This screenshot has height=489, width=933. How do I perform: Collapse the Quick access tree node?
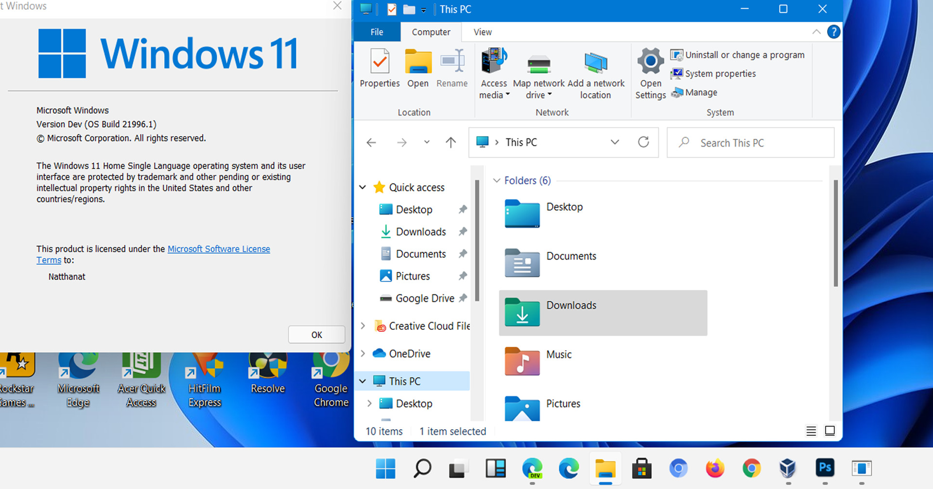coord(363,187)
